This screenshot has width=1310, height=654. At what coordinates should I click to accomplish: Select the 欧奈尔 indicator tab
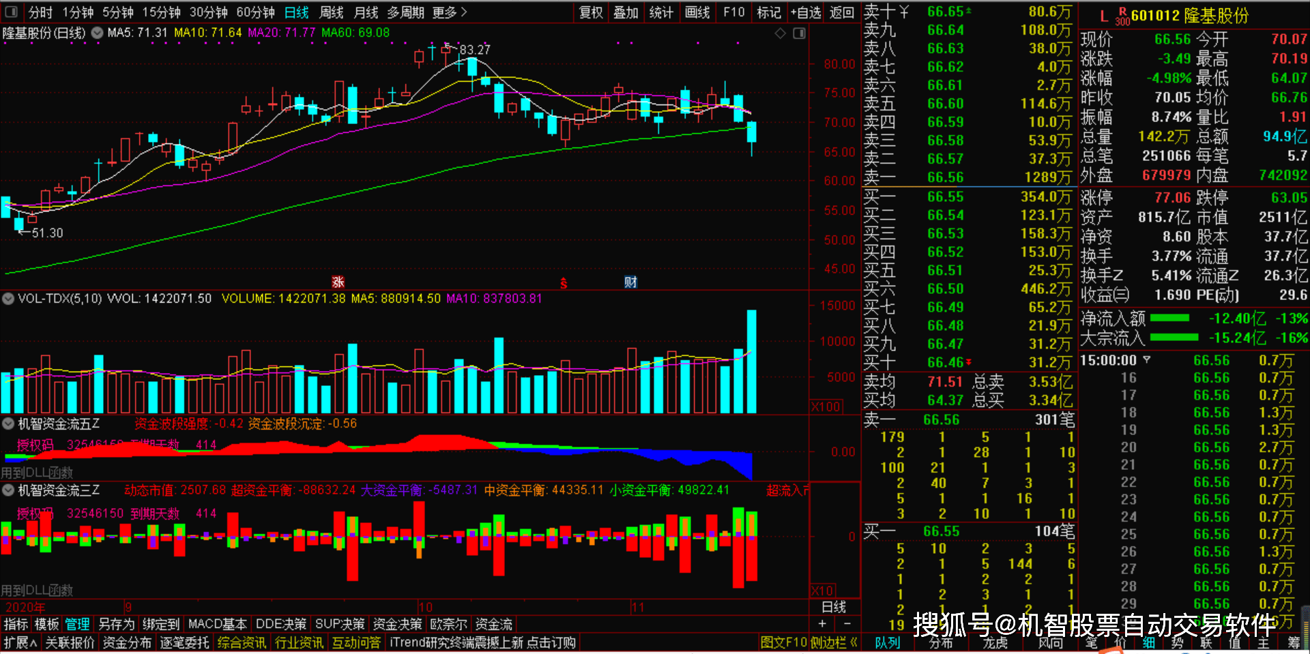point(449,624)
